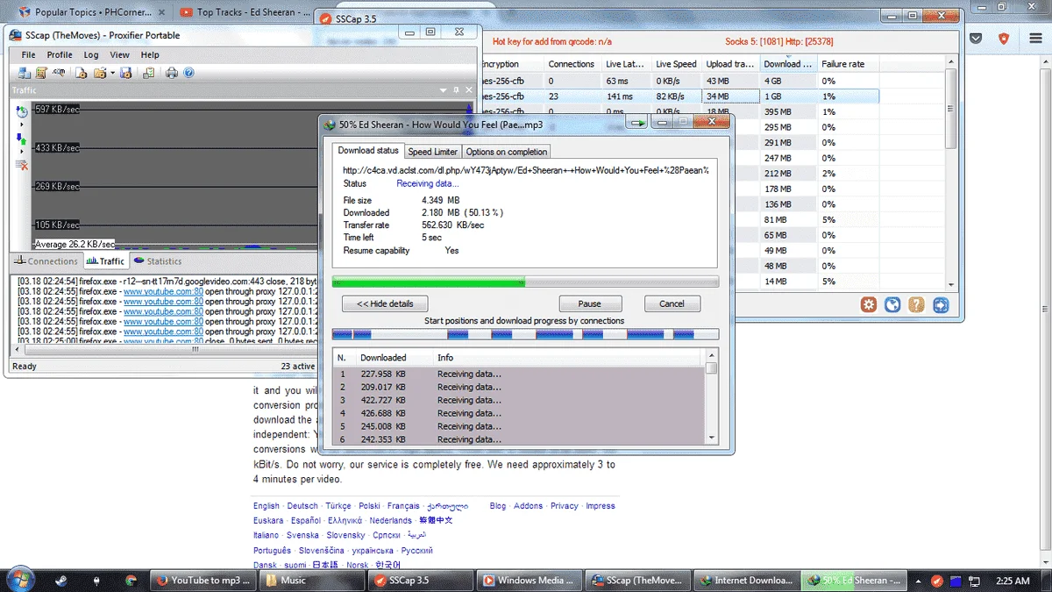The width and height of the screenshot is (1052, 592).
Task: Click the connections progress segments bar
Action: (x=525, y=334)
